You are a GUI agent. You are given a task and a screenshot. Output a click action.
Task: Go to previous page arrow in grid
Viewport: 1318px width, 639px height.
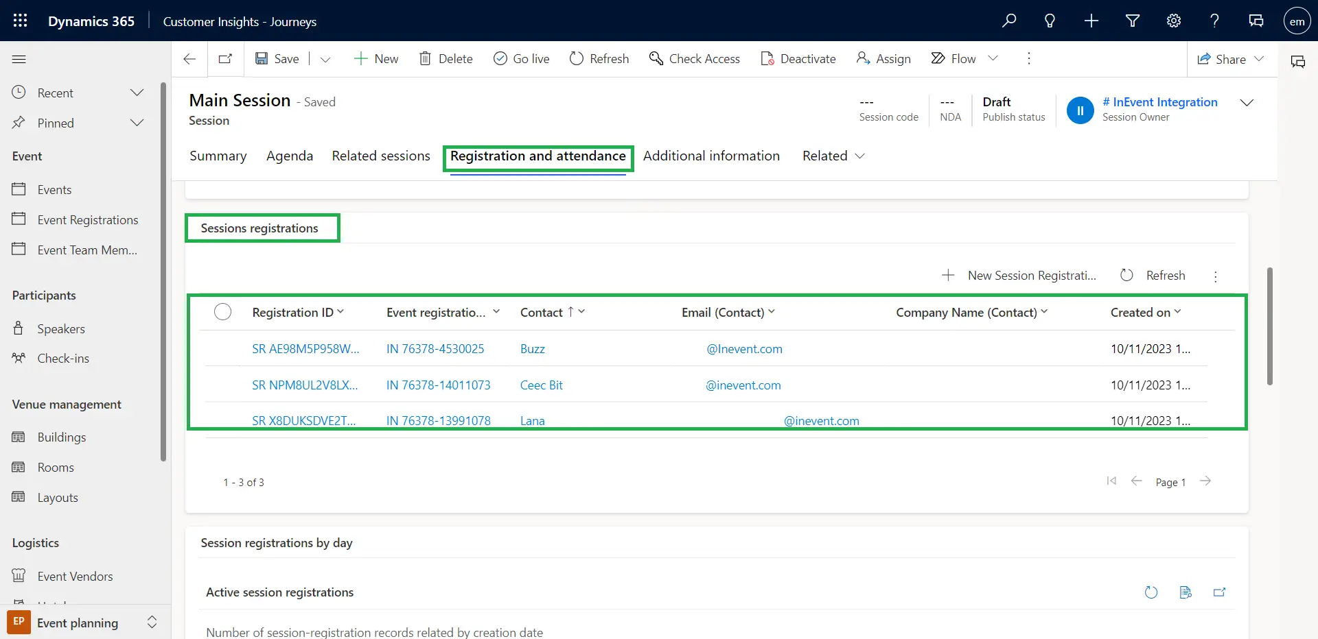(x=1136, y=481)
